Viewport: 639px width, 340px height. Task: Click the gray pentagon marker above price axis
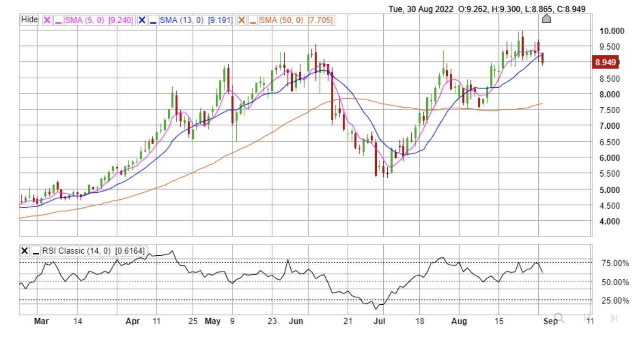point(546,19)
